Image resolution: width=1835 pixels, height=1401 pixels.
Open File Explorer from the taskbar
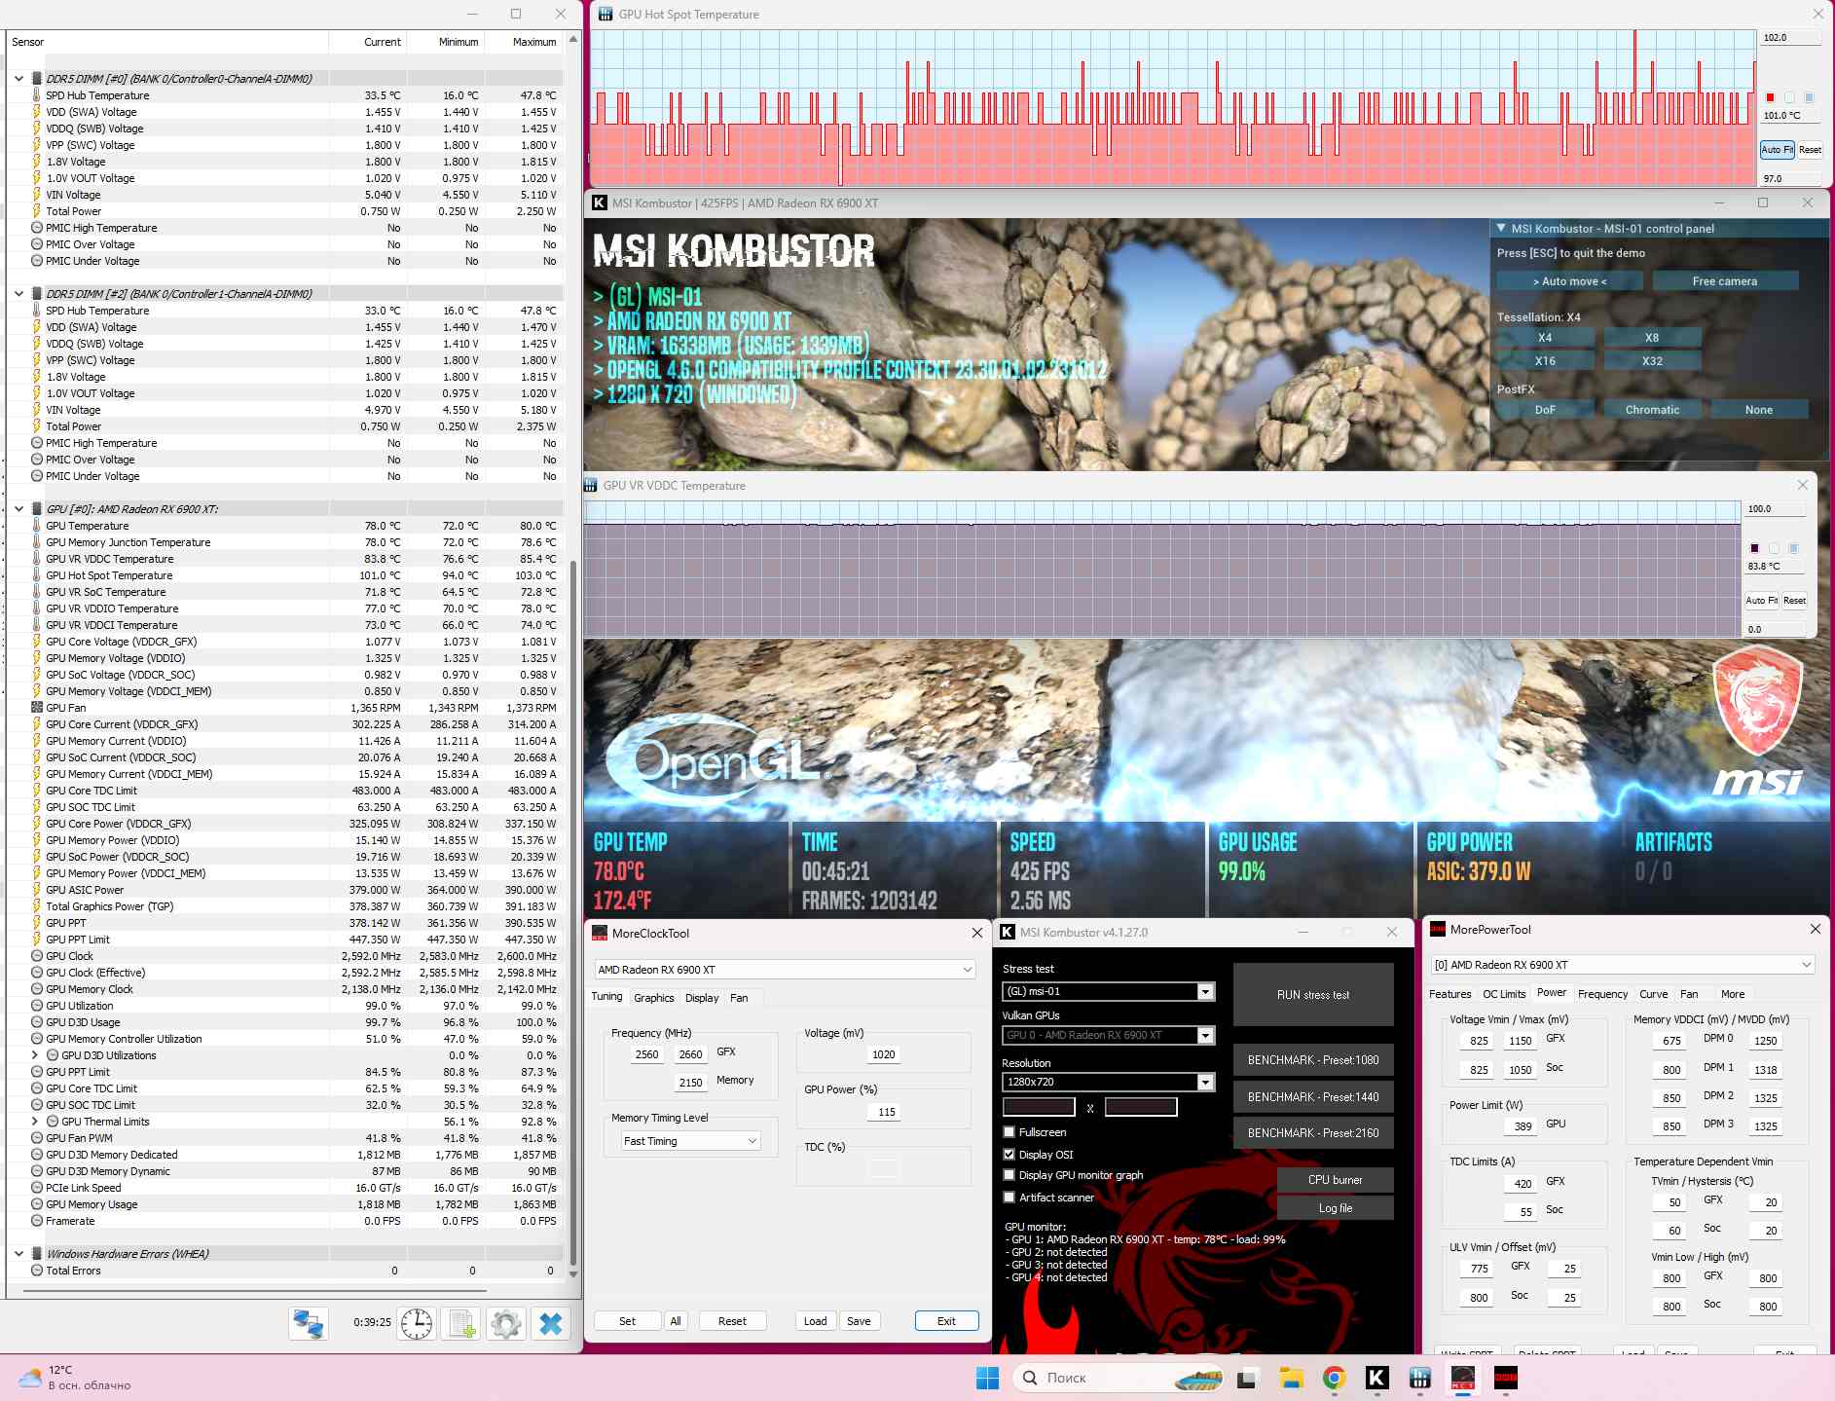coord(1291,1378)
